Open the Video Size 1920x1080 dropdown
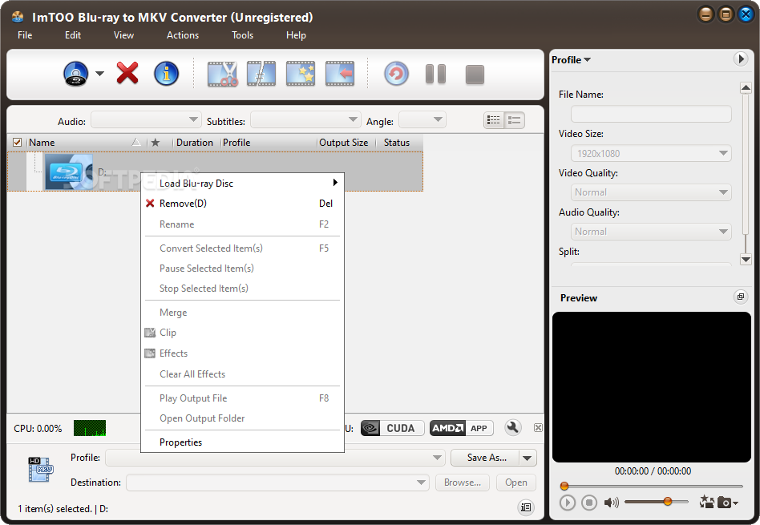This screenshot has width=760, height=525. tap(651, 153)
